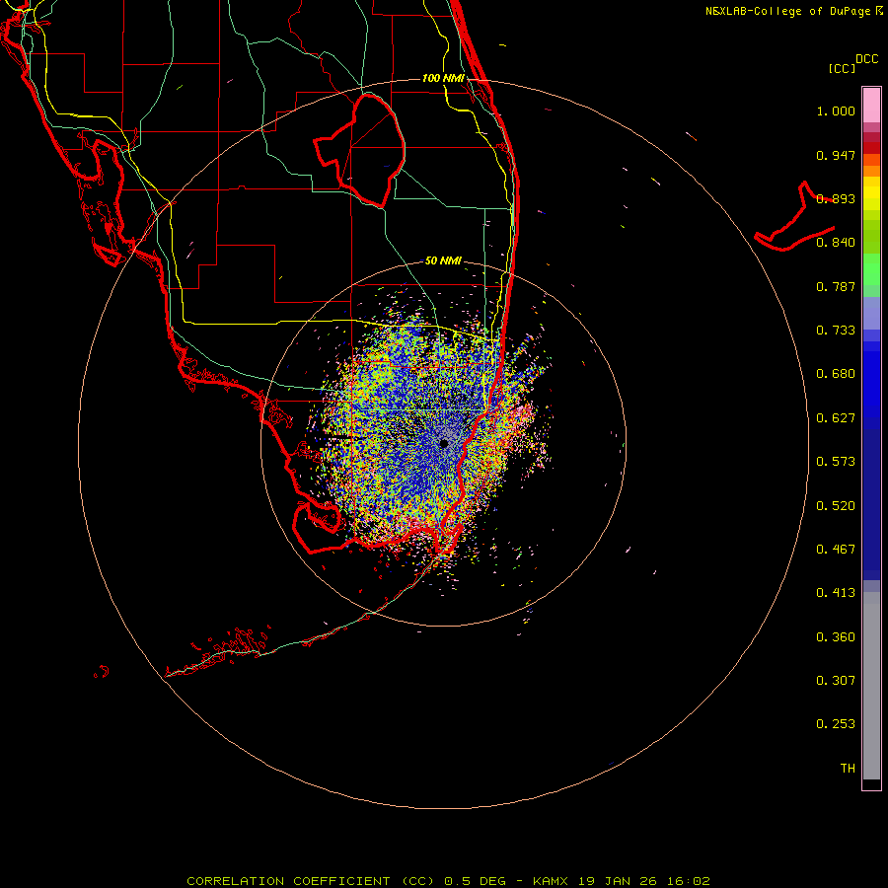The image size is (888, 888).
Task: Select the 0.413 scale value
Action: [x=836, y=593]
